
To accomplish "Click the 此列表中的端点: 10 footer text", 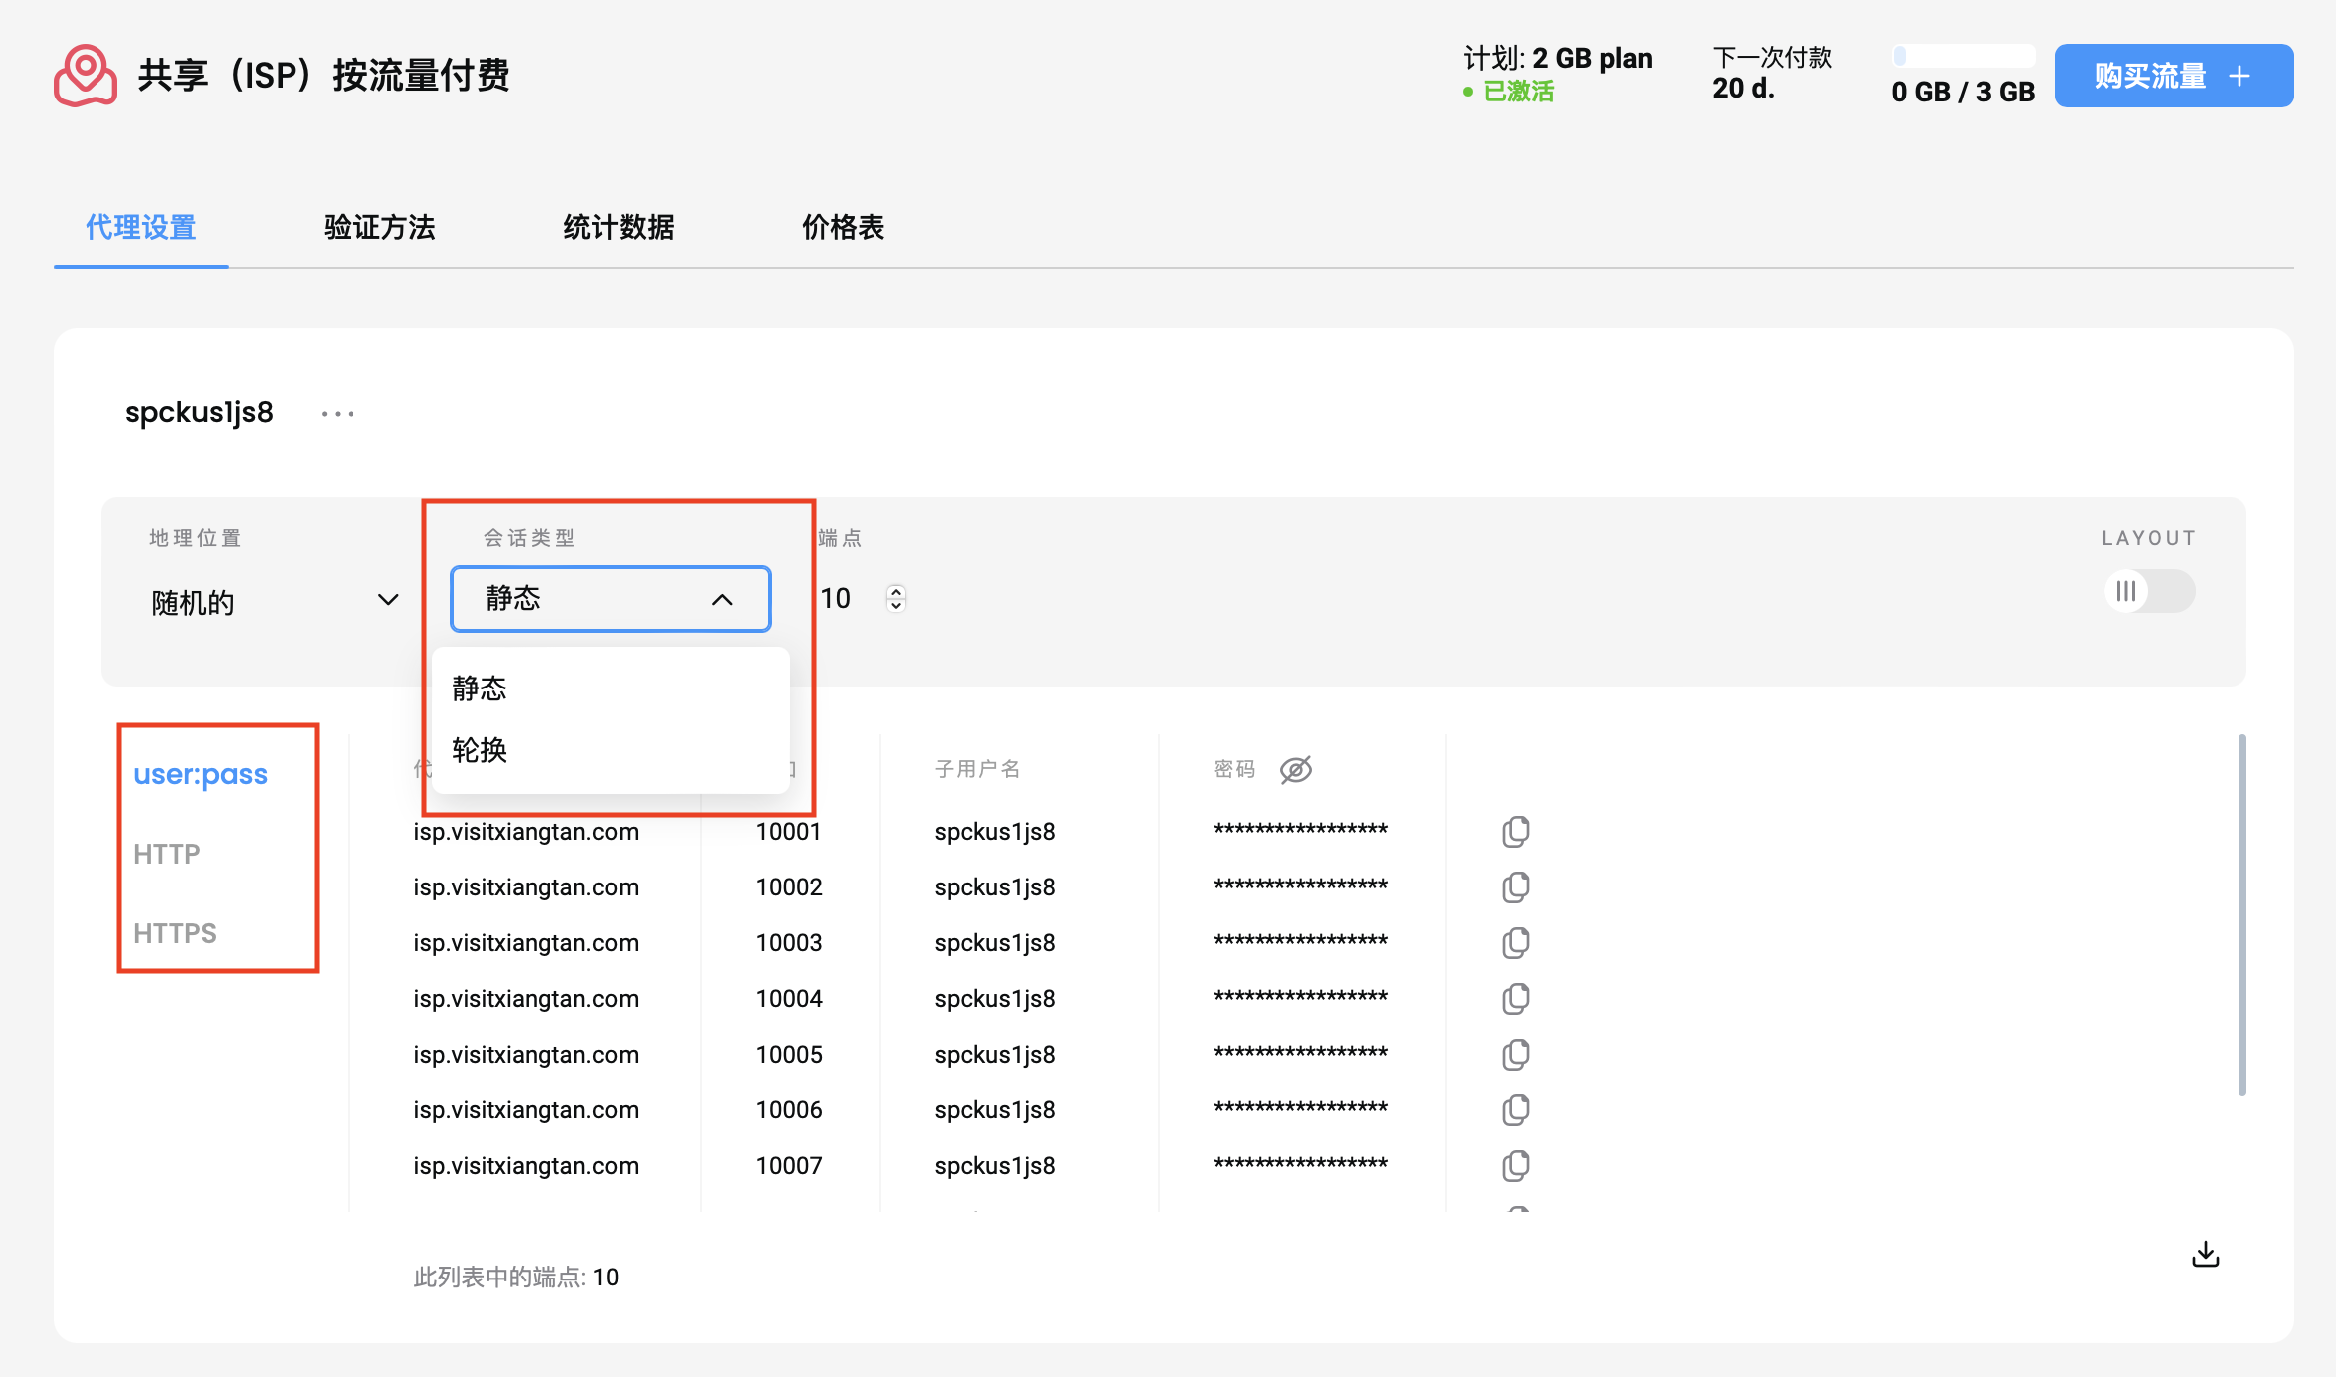I will (x=515, y=1277).
